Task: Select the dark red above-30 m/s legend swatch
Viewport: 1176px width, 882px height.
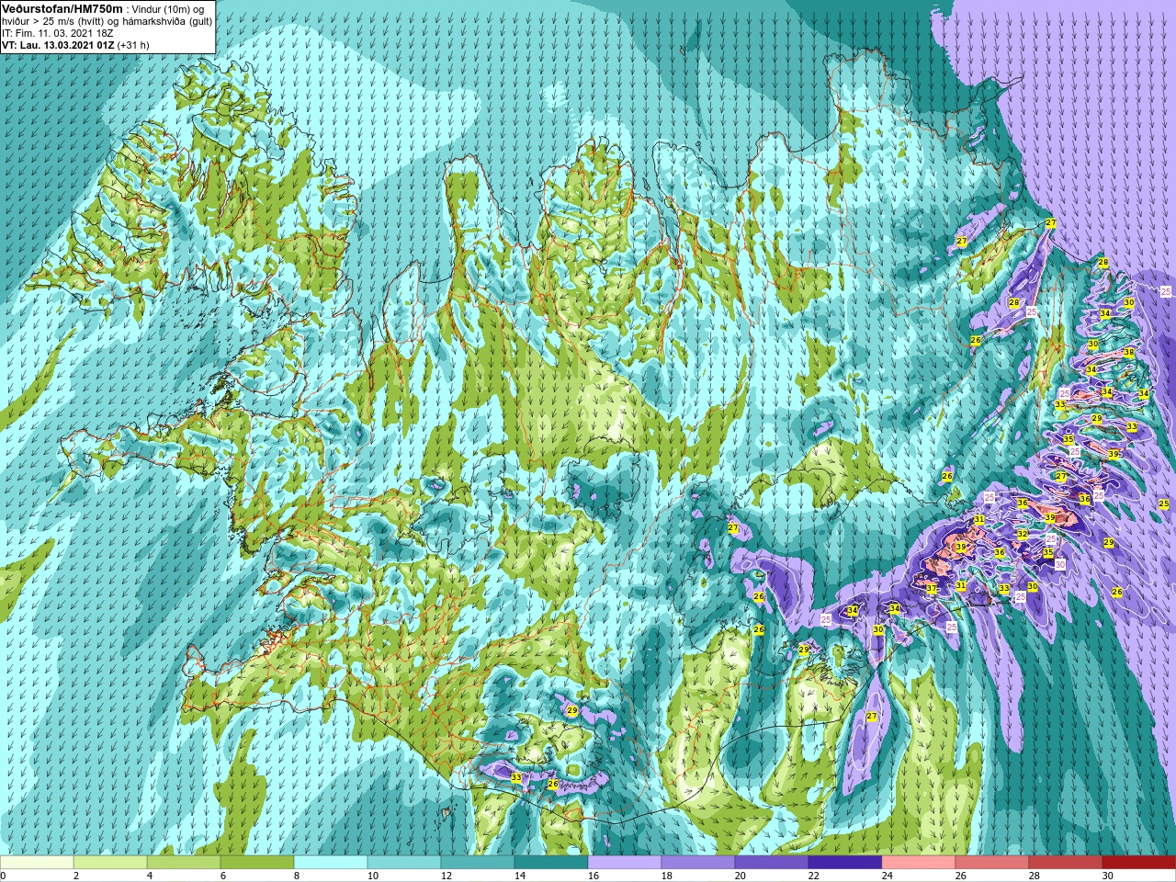Action: (x=1139, y=863)
